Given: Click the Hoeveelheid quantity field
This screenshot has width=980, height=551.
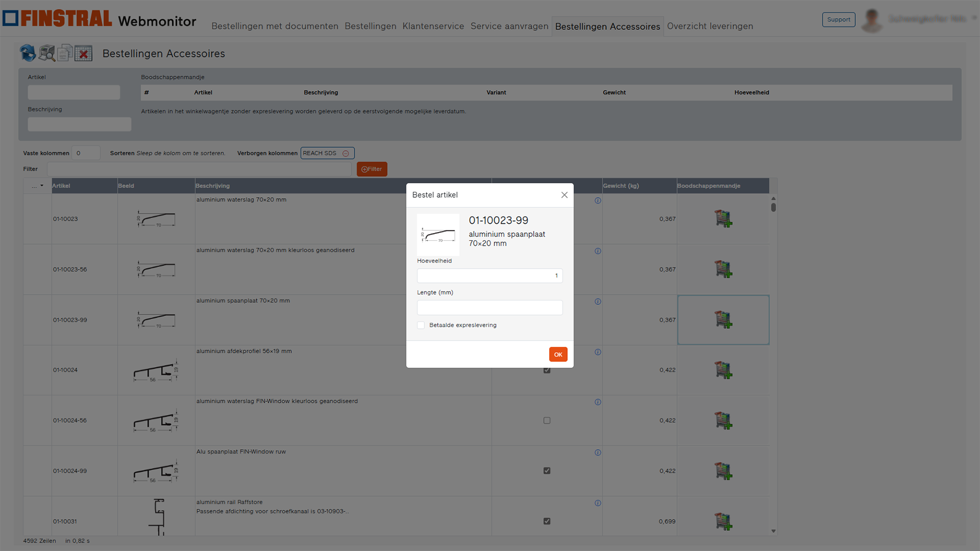Looking at the screenshot, I should click(x=489, y=275).
